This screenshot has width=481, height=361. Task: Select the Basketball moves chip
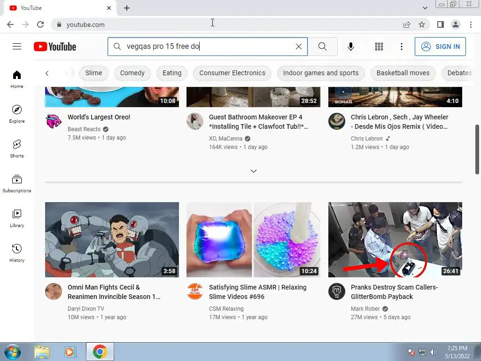click(403, 73)
